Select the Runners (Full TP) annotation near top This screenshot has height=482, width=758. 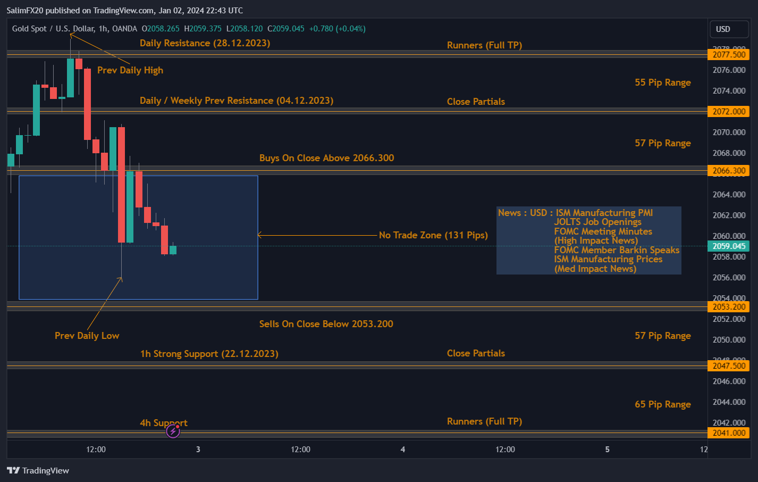(x=484, y=45)
